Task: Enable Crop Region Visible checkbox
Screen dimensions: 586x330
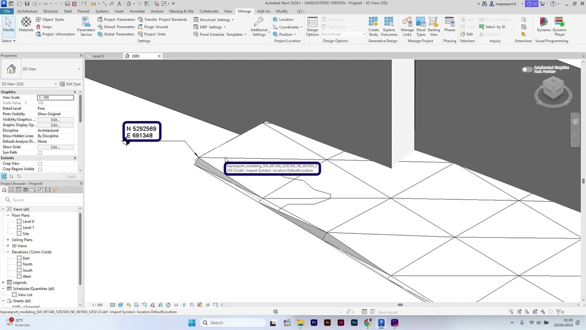Action: coord(40,169)
